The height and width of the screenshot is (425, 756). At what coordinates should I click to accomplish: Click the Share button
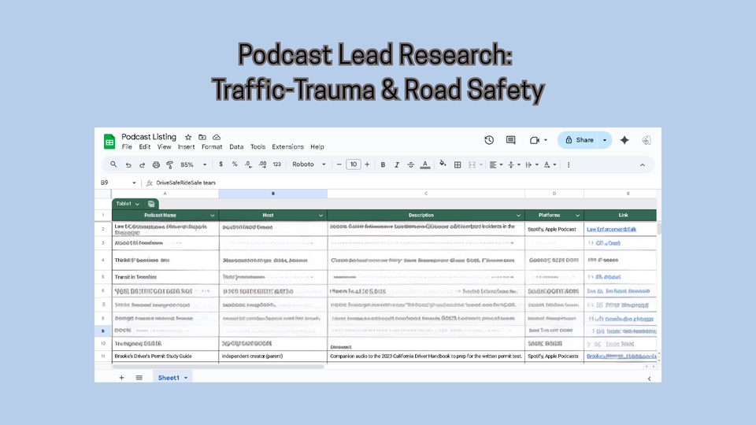point(579,140)
